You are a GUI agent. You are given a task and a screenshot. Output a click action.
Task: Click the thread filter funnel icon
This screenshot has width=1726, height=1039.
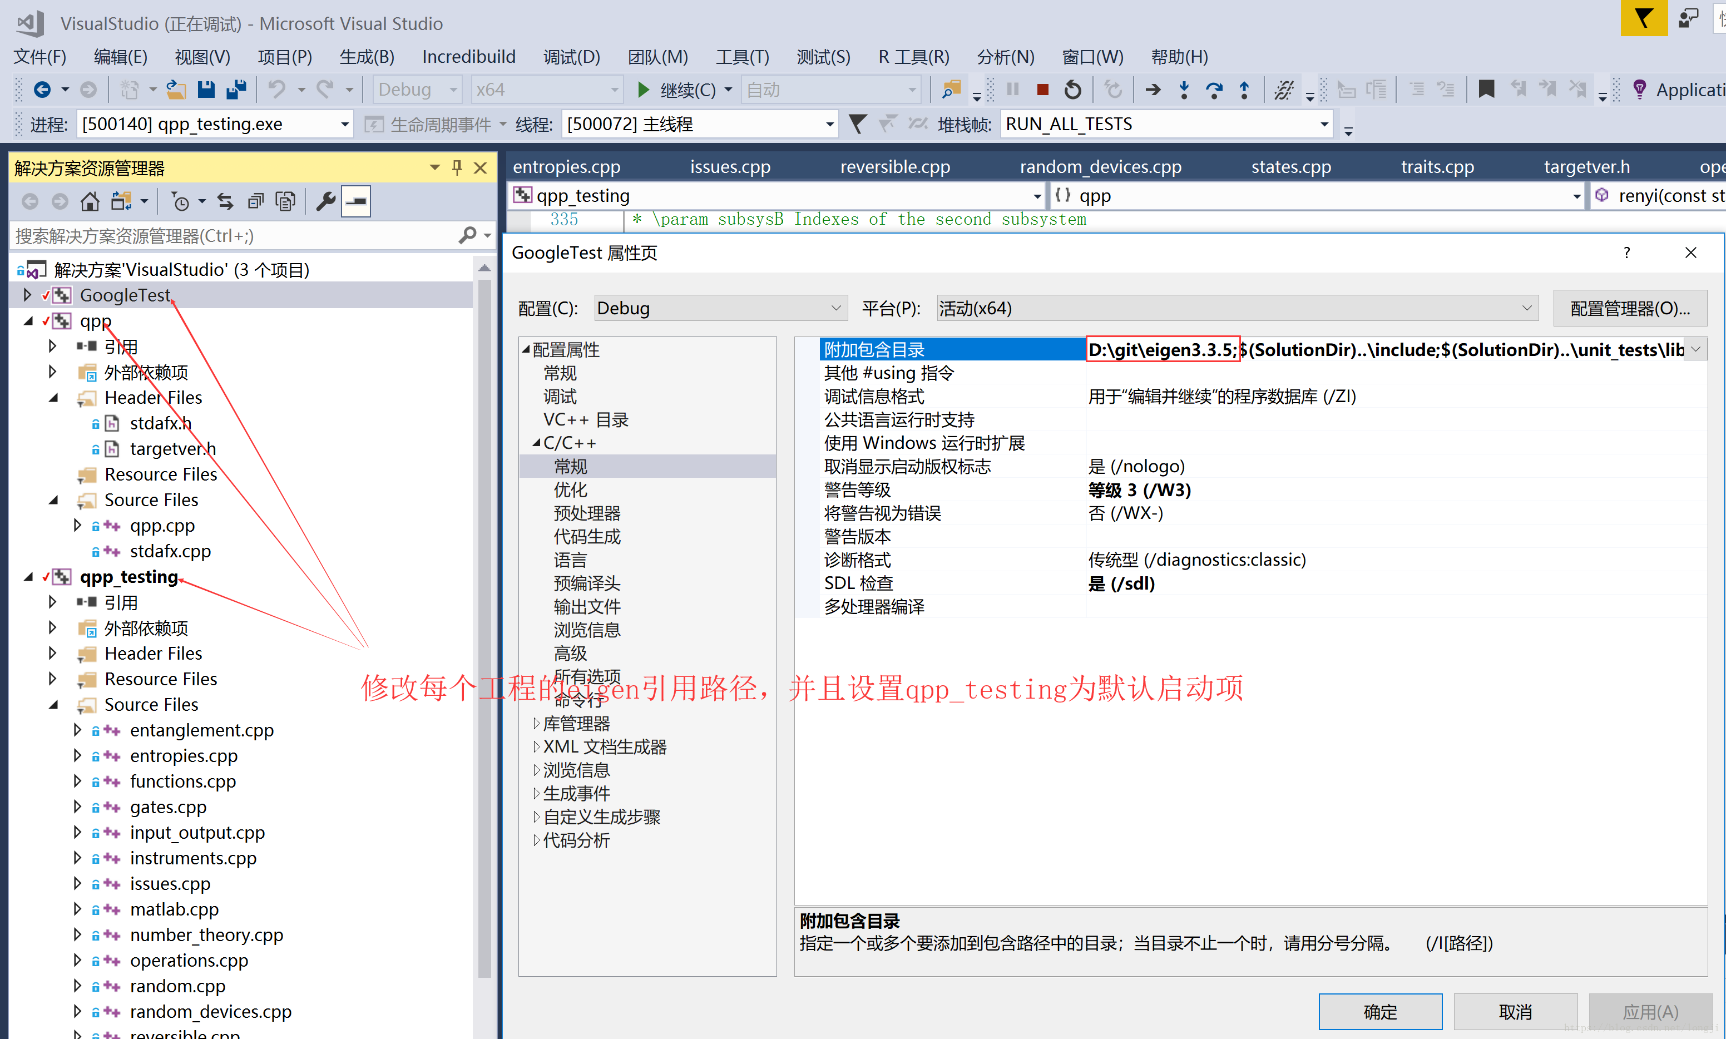[x=857, y=124]
